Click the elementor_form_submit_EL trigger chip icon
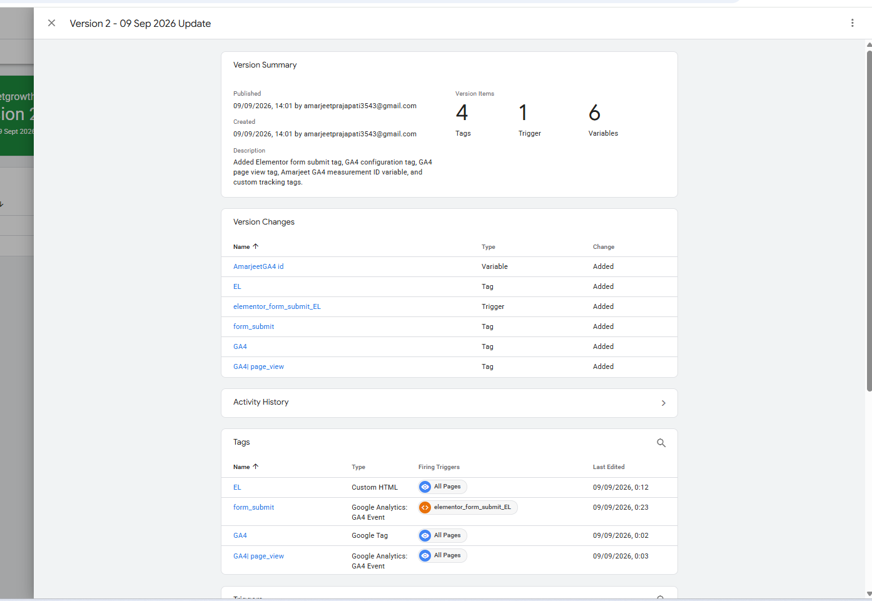Image resolution: width=872 pixels, height=601 pixels. click(425, 507)
